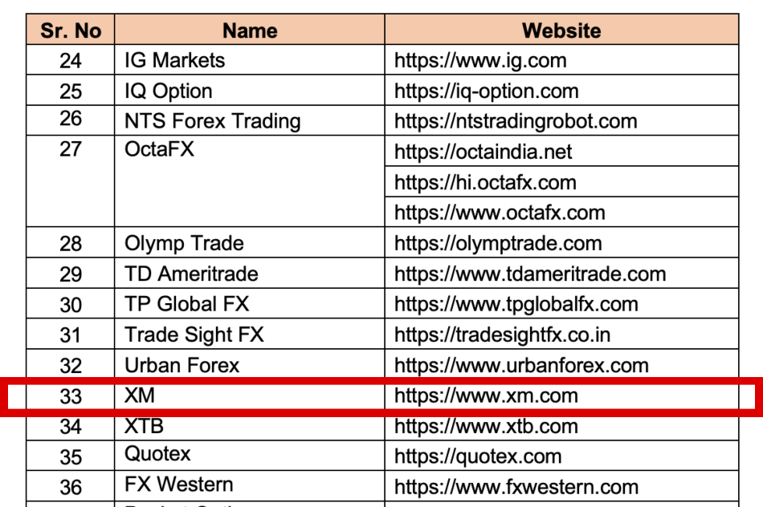
Task: Click the https://www.xm.com website text
Action: click(x=486, y=396)
